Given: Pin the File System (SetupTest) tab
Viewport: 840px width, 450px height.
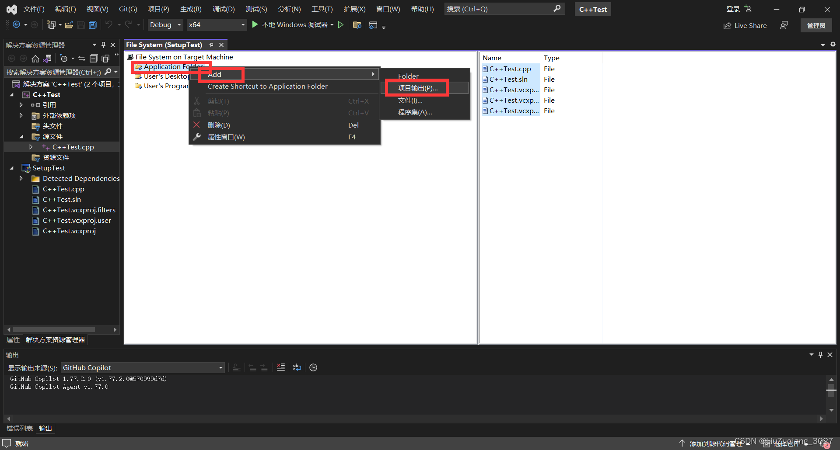Looking at the screenshot, I should click(x=211, y=45).
